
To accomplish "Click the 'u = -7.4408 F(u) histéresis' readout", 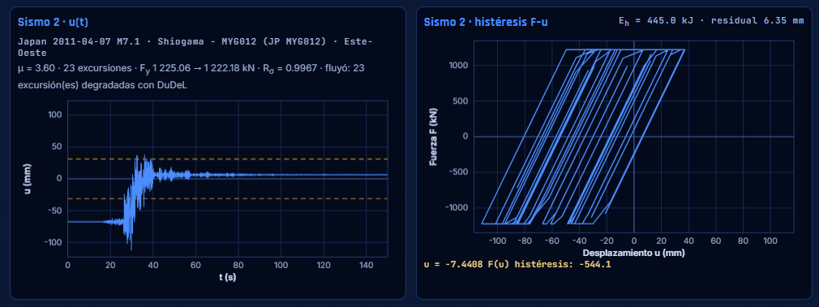I will pyautogui.click(x=517, y=264).
